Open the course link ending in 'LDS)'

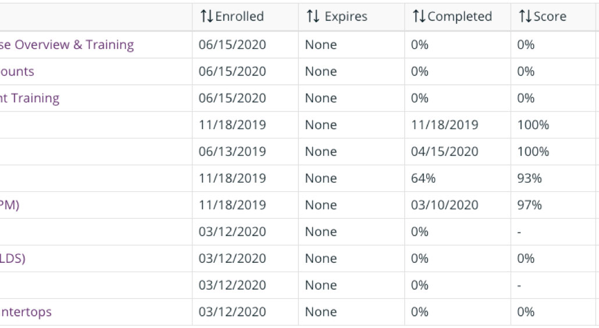[x=13, y=259]
